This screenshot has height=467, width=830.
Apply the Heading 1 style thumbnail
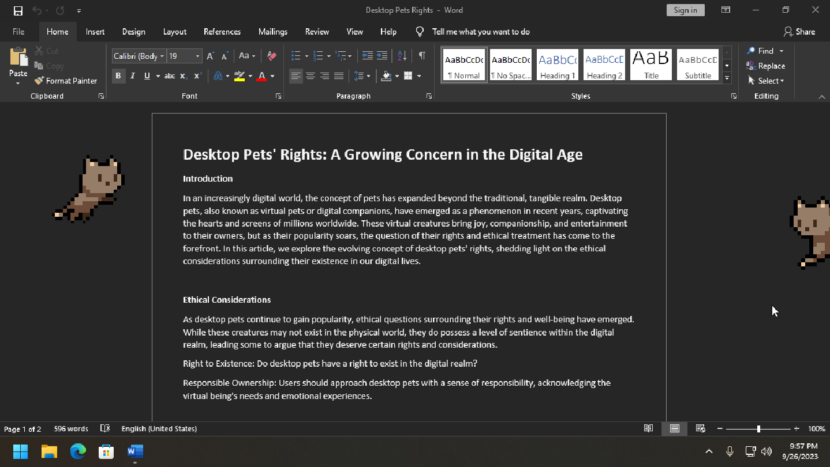tap(557, 65)
